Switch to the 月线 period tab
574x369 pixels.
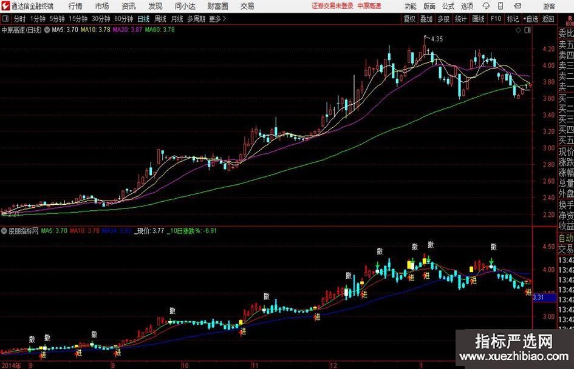(177, 19)
